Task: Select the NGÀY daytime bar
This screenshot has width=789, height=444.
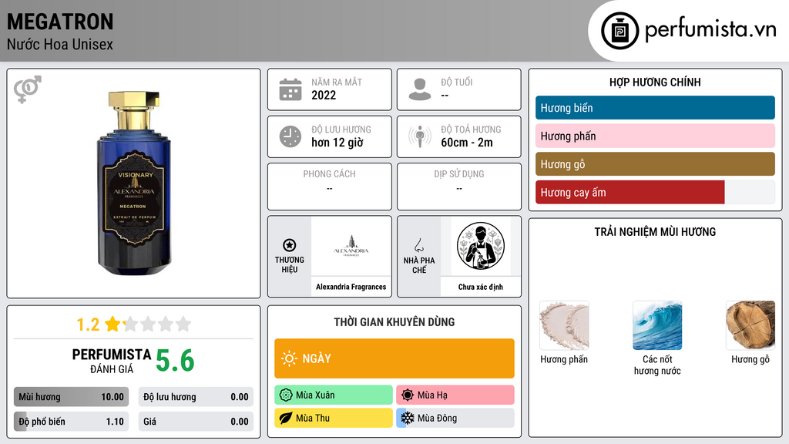Action: (x=394, y=358)
